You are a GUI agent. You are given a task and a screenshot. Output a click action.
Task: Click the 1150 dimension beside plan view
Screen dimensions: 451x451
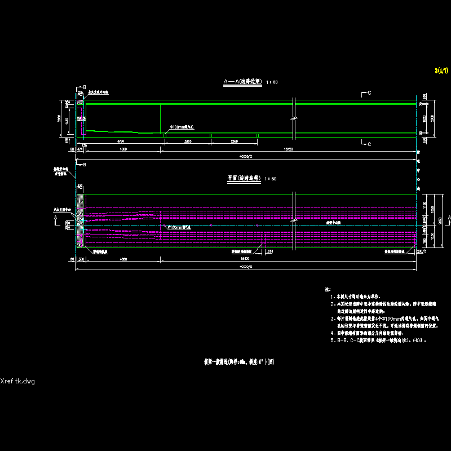[425, 205]
